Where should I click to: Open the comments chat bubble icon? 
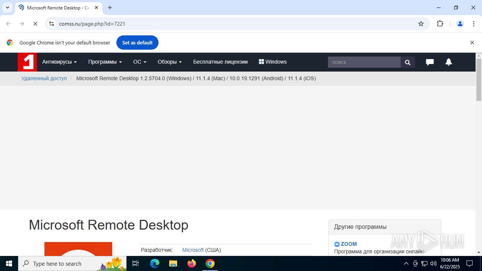pyautogui.click(x=430, y=62)
